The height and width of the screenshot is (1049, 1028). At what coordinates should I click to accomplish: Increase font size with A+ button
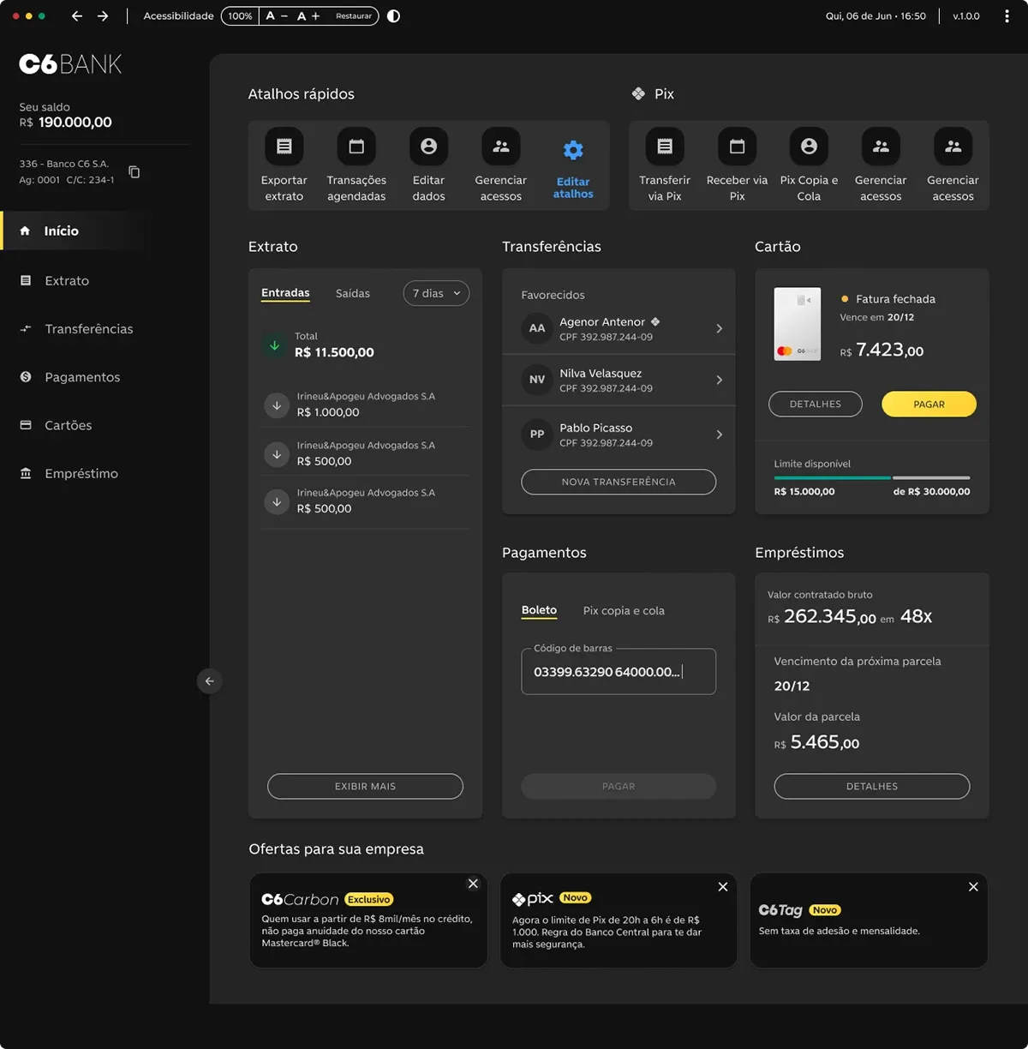click(308, 16)
